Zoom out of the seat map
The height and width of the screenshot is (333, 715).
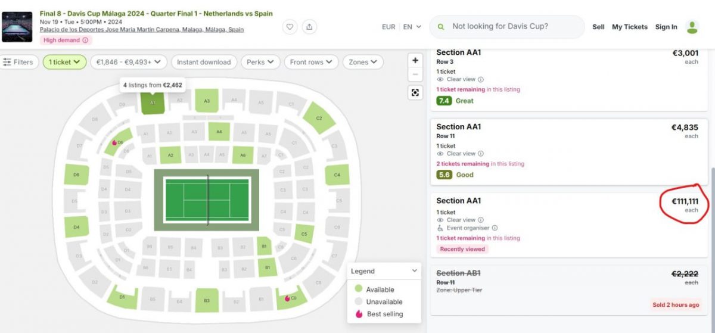(x=415, y=74)
